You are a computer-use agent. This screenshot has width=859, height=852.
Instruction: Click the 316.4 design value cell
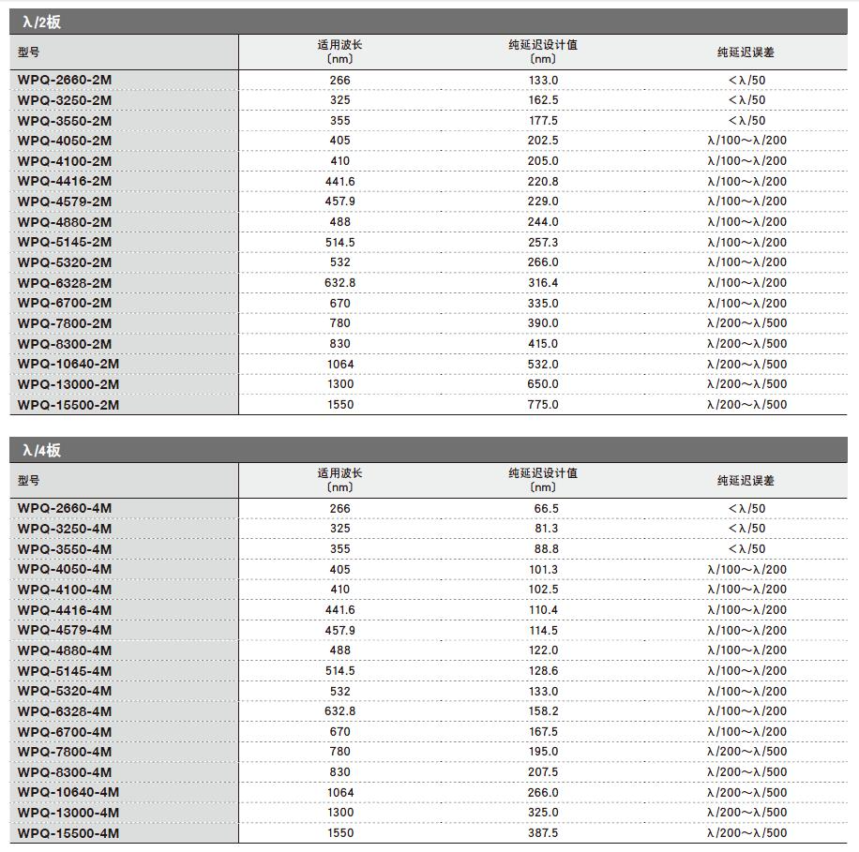pyautogui.click(x=543, y=283)
